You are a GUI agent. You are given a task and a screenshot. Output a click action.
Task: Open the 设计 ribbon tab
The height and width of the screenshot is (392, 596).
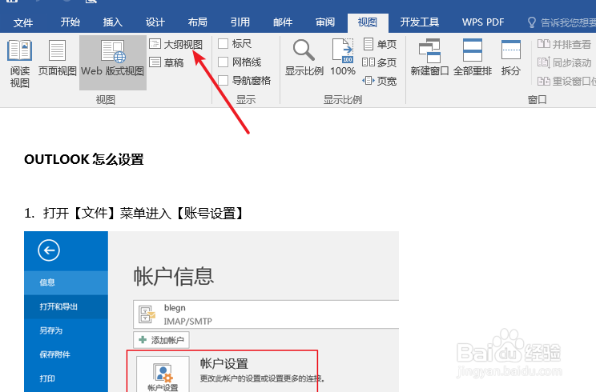155,22
